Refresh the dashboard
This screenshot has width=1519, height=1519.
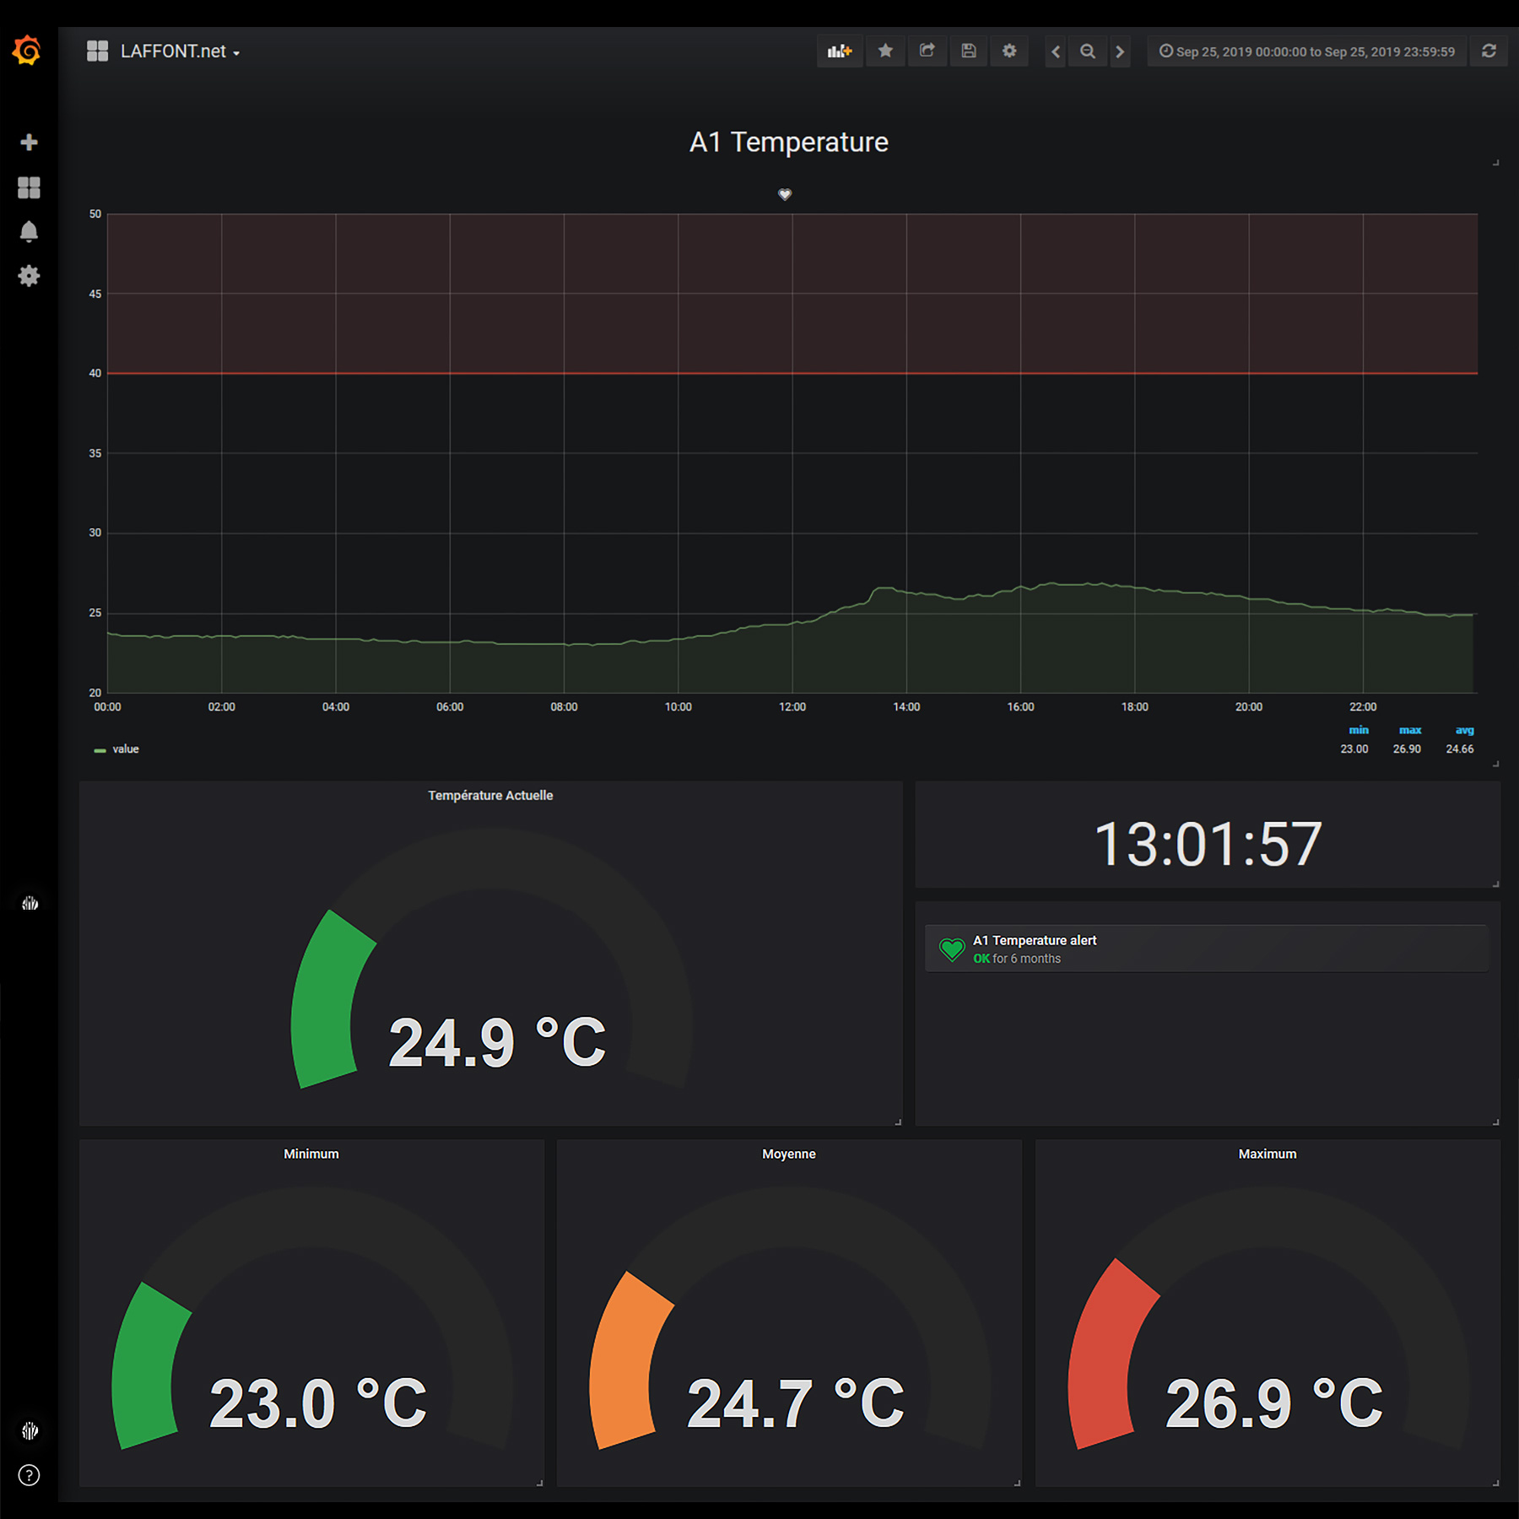click(1489, 51)
